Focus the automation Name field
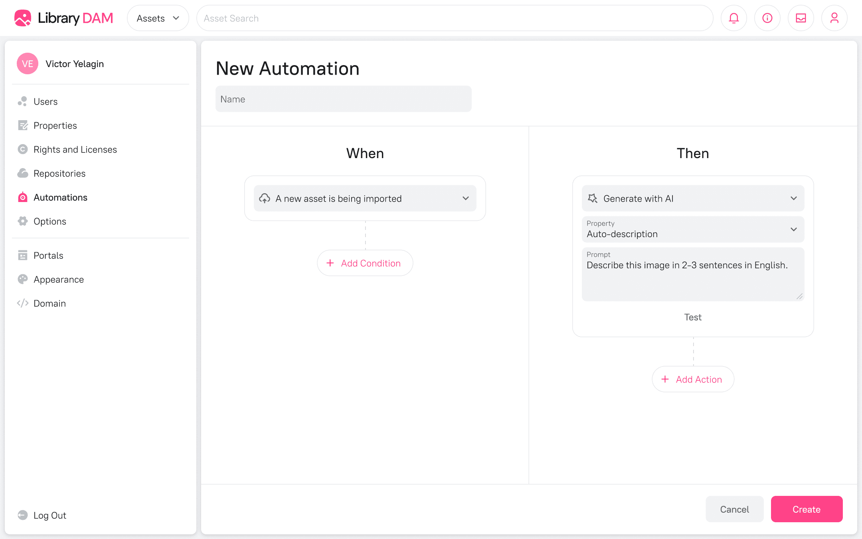The height and width of the screenshot is (539, 862). click(343, 99)
